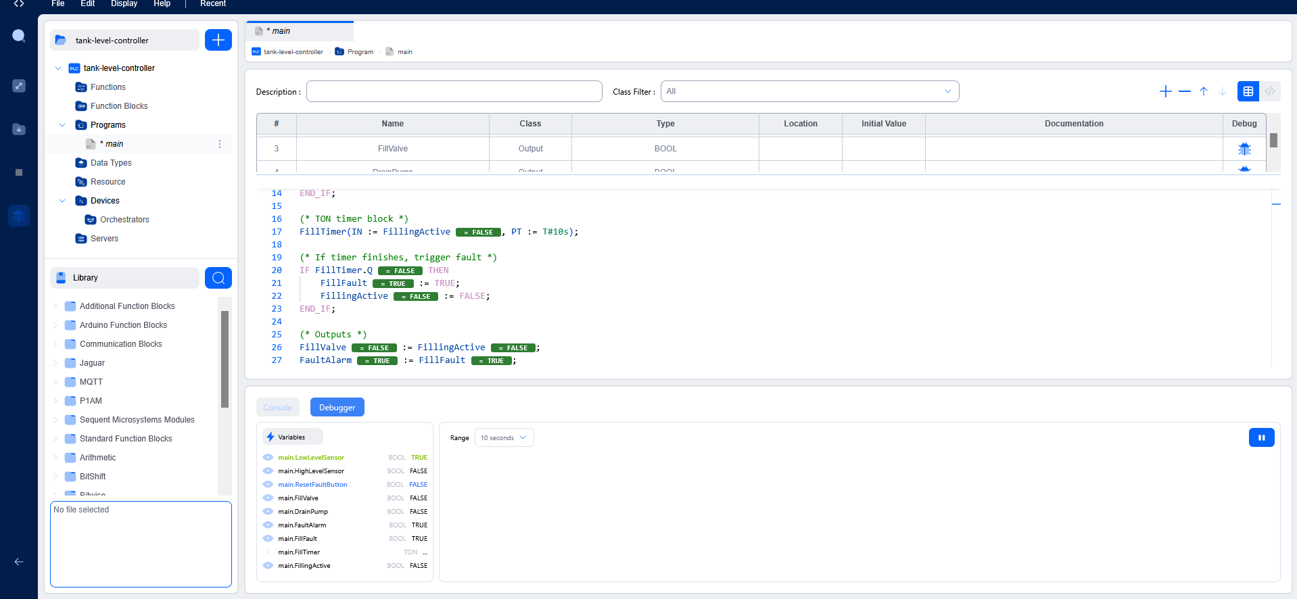This screenshot has width=1297, height=599.
Task: Move the variable row down with the arrow
Action: click(x=1223, y=91)
